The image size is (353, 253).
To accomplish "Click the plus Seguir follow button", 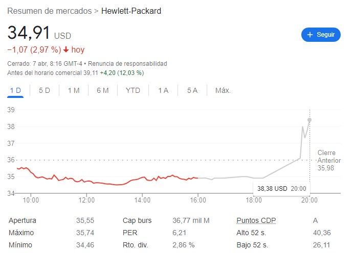I will (321, 35).
